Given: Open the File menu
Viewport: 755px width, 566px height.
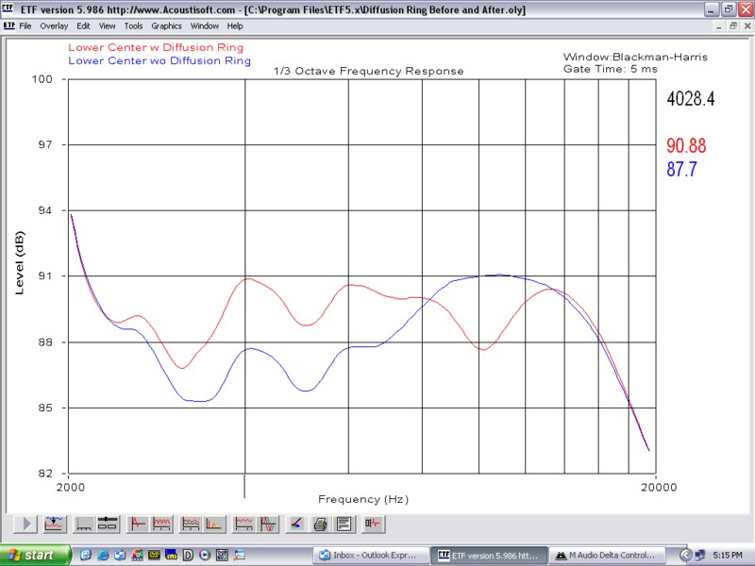Looking at the screenshot, I should (x=25, y=26).
